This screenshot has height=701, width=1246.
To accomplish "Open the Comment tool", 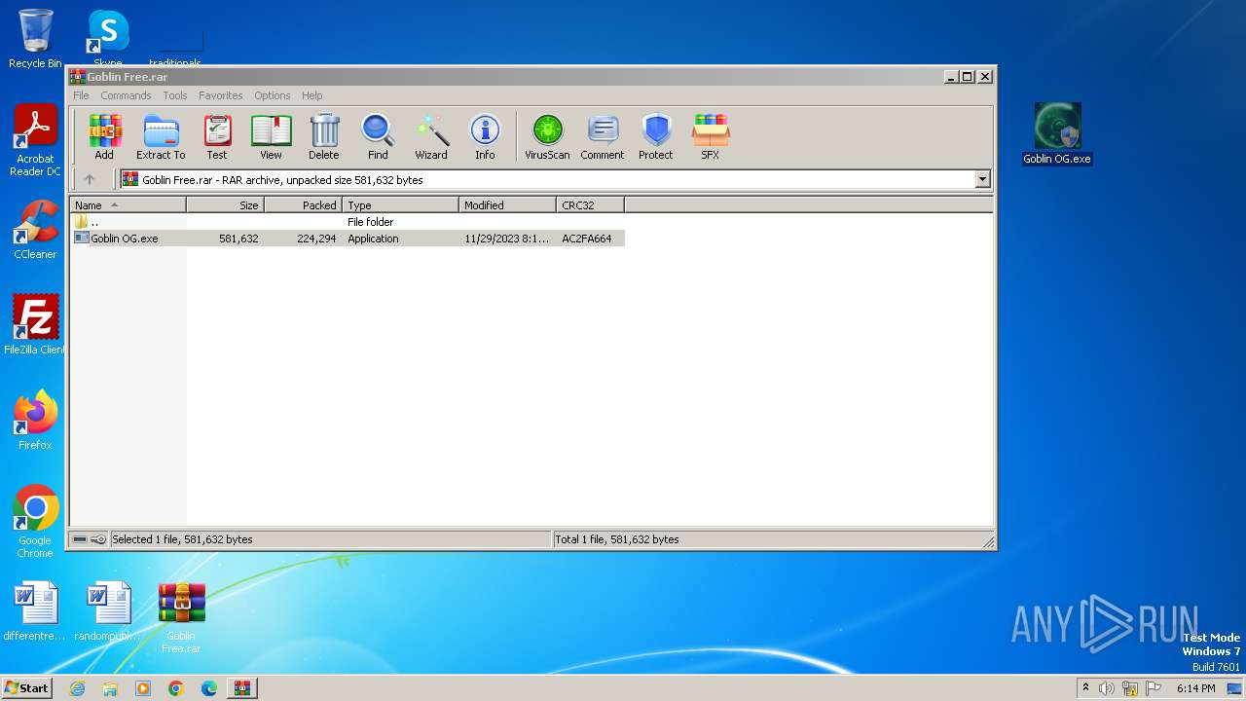I will click(603, 136).
